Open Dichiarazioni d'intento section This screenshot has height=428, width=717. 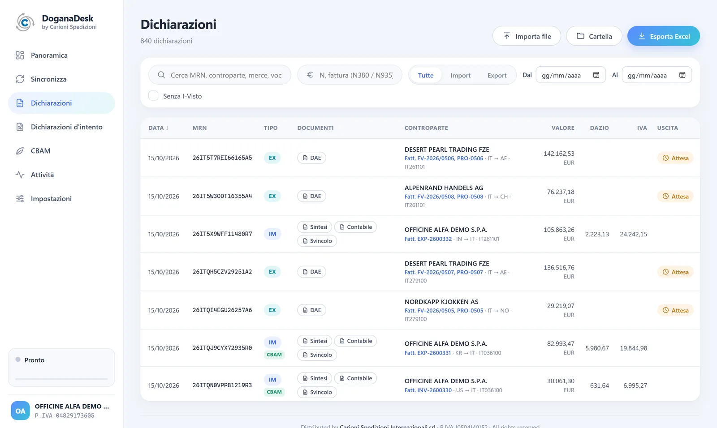tap(61, 127)
